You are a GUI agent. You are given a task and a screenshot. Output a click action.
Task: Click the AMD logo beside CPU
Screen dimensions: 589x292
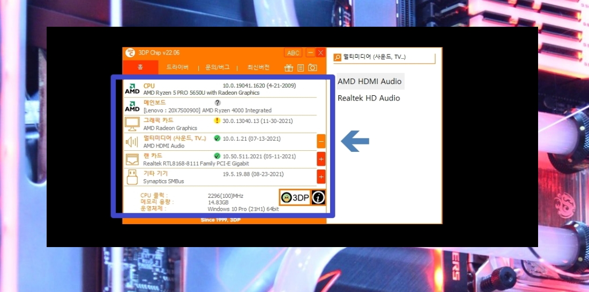click(132, 89)
